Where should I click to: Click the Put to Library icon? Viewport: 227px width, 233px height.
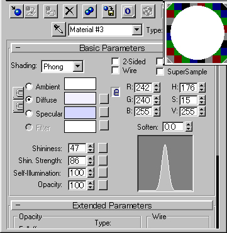coord(109,11)
